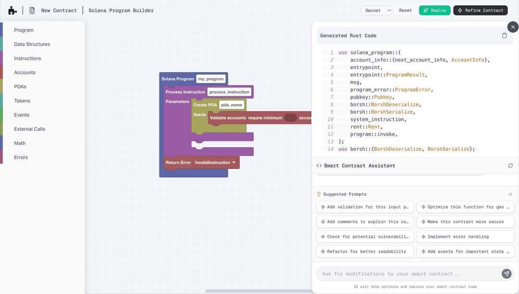519x294 pixels.
Task: Click the 'Ask for modifications' input field
Action: [x=406, y=274]
